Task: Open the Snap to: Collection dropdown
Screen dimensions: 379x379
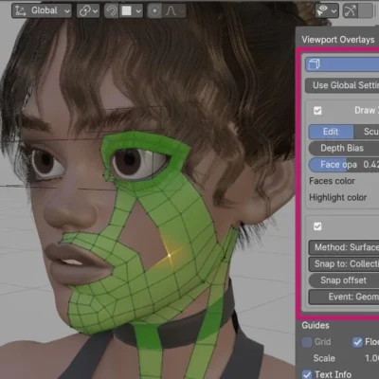Action: coord(344,263)
